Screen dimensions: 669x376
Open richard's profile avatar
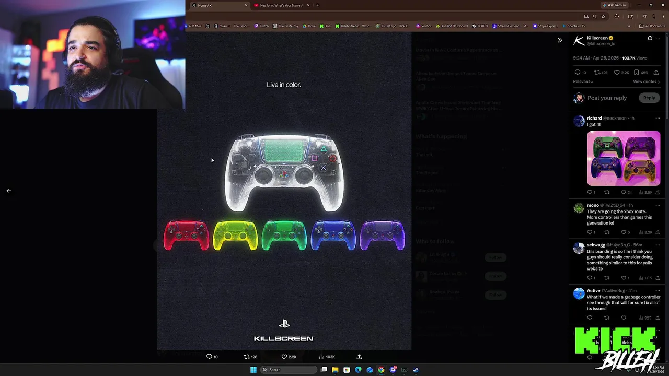point(579,121)
